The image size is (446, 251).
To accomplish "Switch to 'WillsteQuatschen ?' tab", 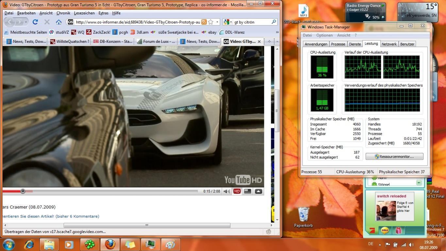I will 69,41.
